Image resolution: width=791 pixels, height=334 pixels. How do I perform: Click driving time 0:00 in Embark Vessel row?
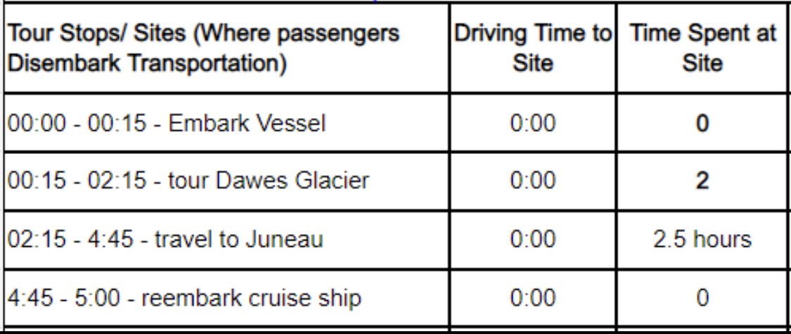point(533,124)
